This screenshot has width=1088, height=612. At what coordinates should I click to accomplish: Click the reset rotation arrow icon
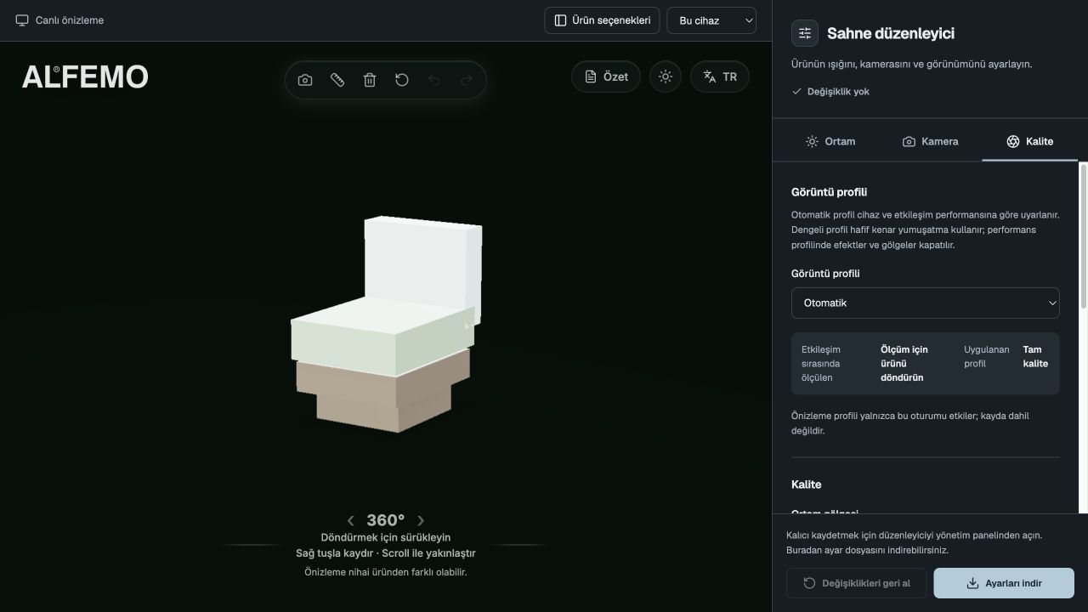click(402, 80)
